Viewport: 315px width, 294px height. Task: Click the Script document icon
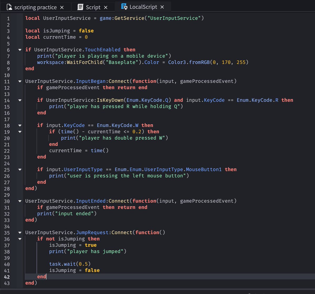80,7
